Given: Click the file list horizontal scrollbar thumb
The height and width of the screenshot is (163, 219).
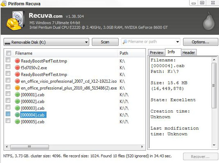Looking at the screenshot, I should [29, 147].
